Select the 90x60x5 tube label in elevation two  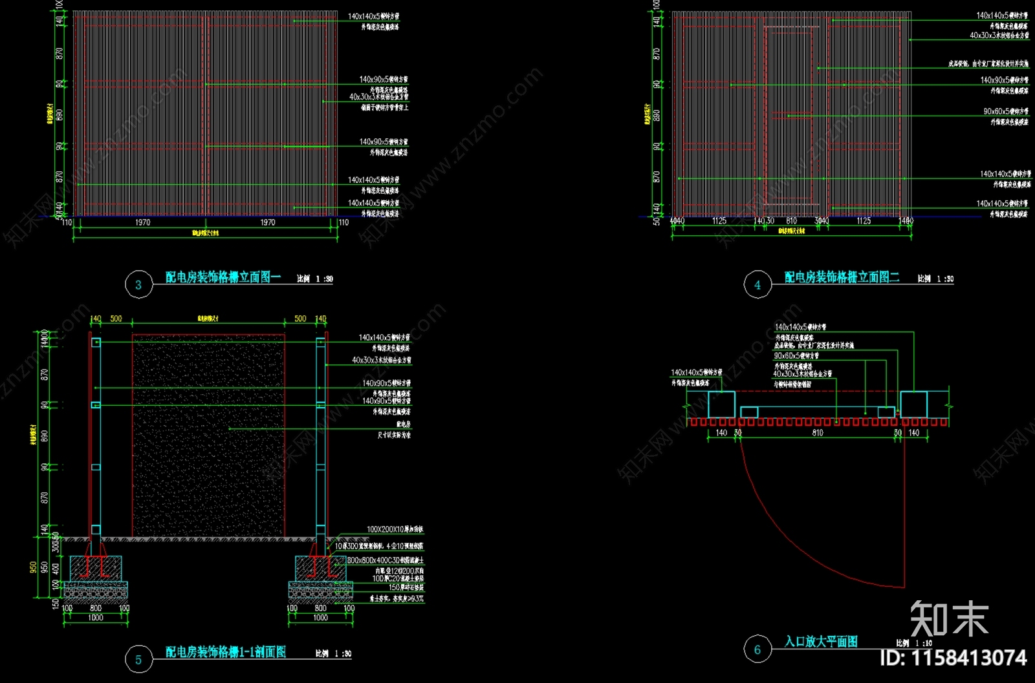(1006, 112)
